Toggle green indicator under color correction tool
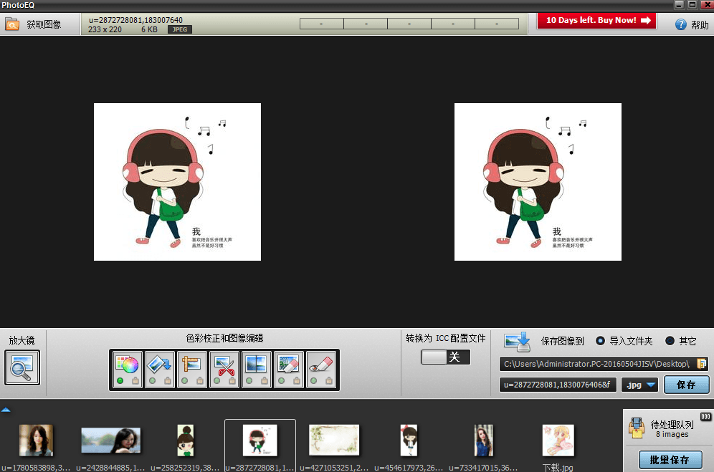Viewport: 714px width, 472px height. (x=120, y=381)
